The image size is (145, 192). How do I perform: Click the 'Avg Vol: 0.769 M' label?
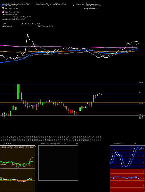(x=93, y=5)
